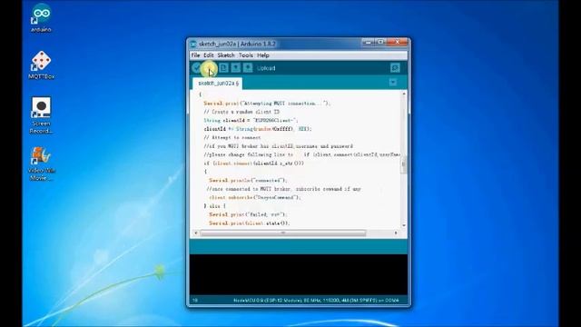This screenshot has width=581, height=327.
Task: Open the Edit menu
Action: pyautogui.click(x=209, y=55)
